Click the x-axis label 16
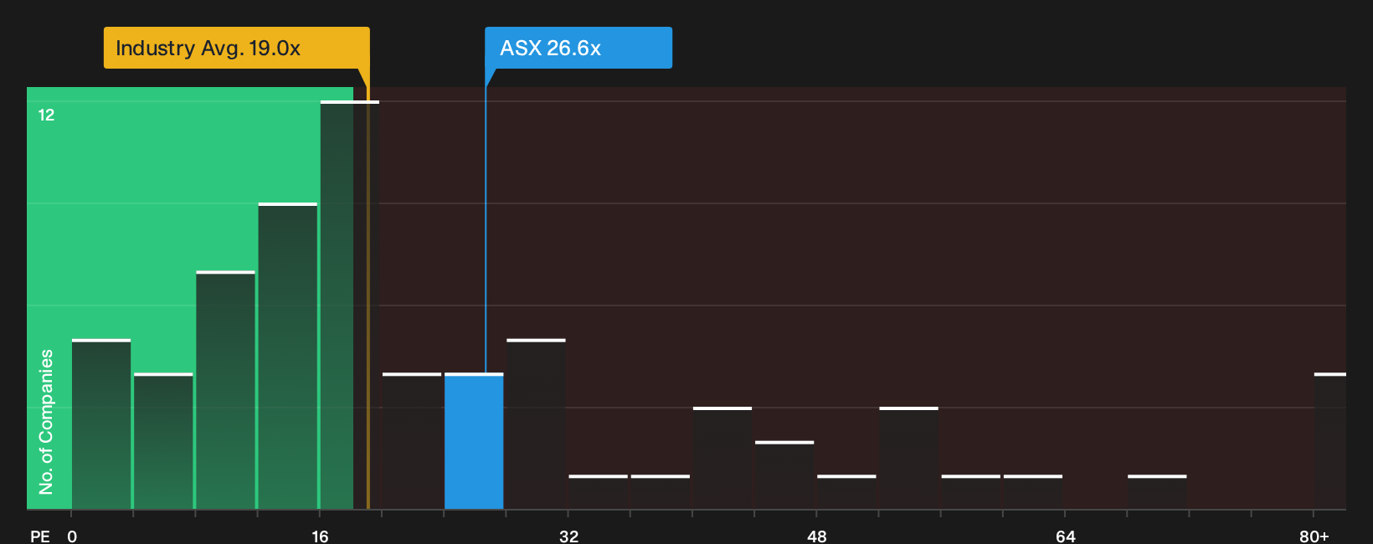 pos(320,536)
